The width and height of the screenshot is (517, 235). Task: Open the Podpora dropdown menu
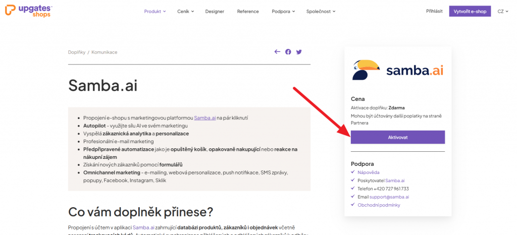tap(283, 11)
